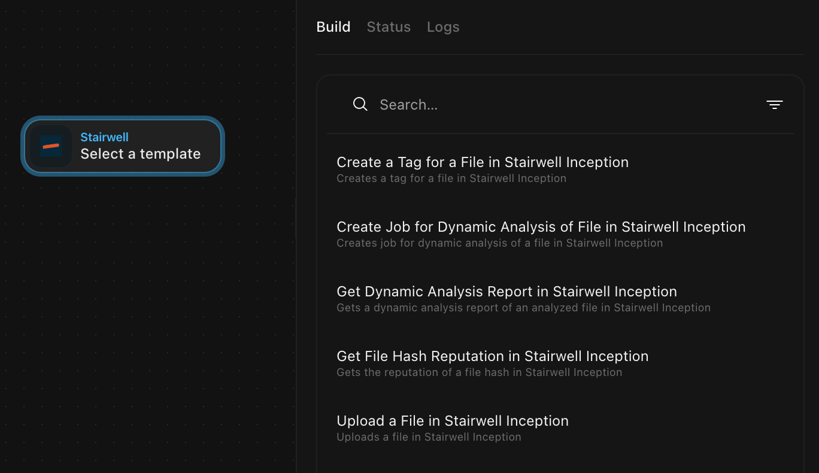819x473 pixels.
Task: View the Logs tab
Action: pos(443,27)
